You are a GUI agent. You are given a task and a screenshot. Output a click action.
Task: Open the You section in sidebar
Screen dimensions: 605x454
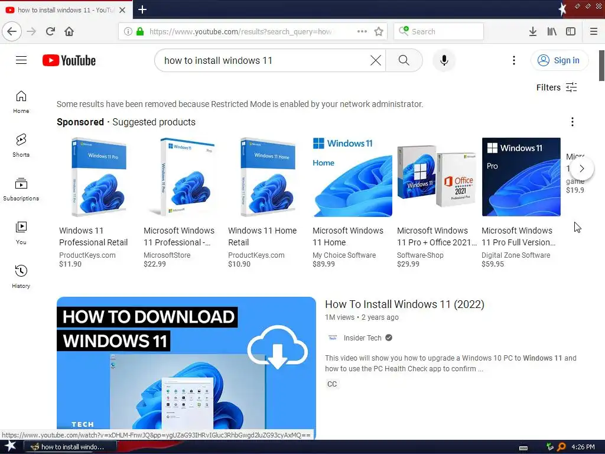tap(21, 233)
